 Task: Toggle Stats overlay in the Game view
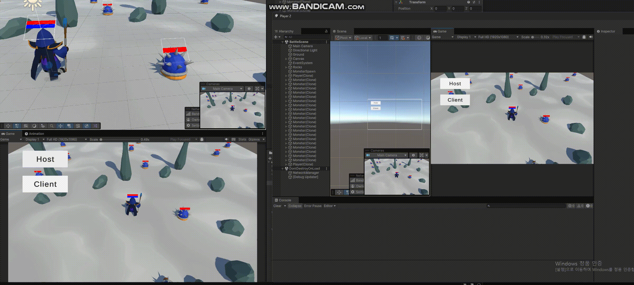point(242,139)
